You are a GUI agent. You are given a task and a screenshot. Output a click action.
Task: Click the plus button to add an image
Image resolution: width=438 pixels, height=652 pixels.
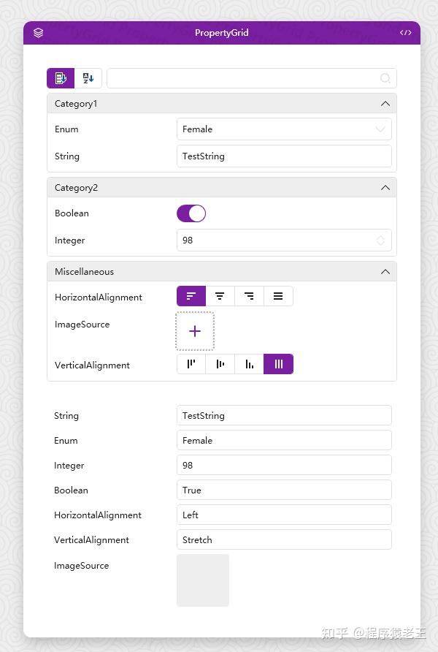tap(194, 330)
